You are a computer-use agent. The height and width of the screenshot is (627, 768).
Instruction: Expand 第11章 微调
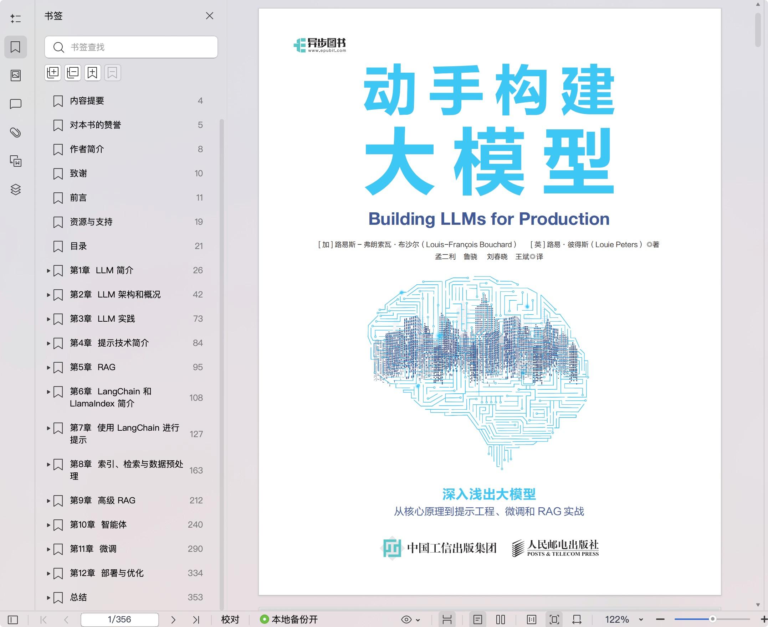[48, 549]
